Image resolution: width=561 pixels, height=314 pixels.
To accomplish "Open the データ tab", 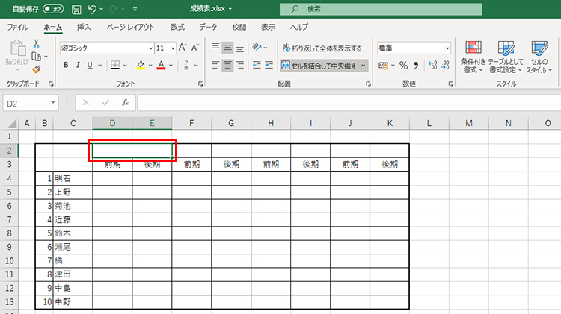I will coord(208,27).
